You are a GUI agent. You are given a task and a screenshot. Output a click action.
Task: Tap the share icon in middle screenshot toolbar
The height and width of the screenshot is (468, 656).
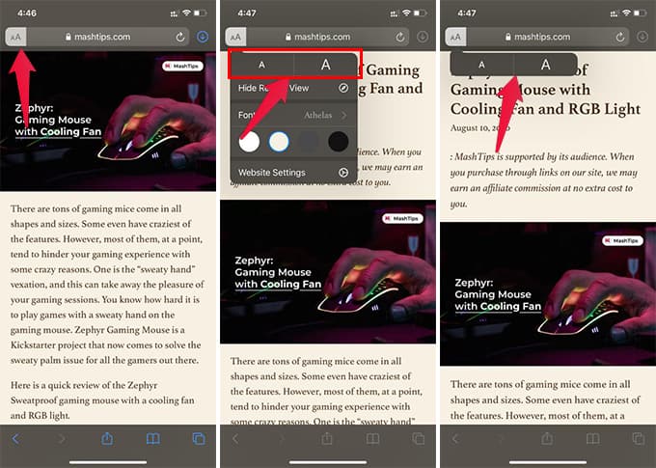[327, 438]
